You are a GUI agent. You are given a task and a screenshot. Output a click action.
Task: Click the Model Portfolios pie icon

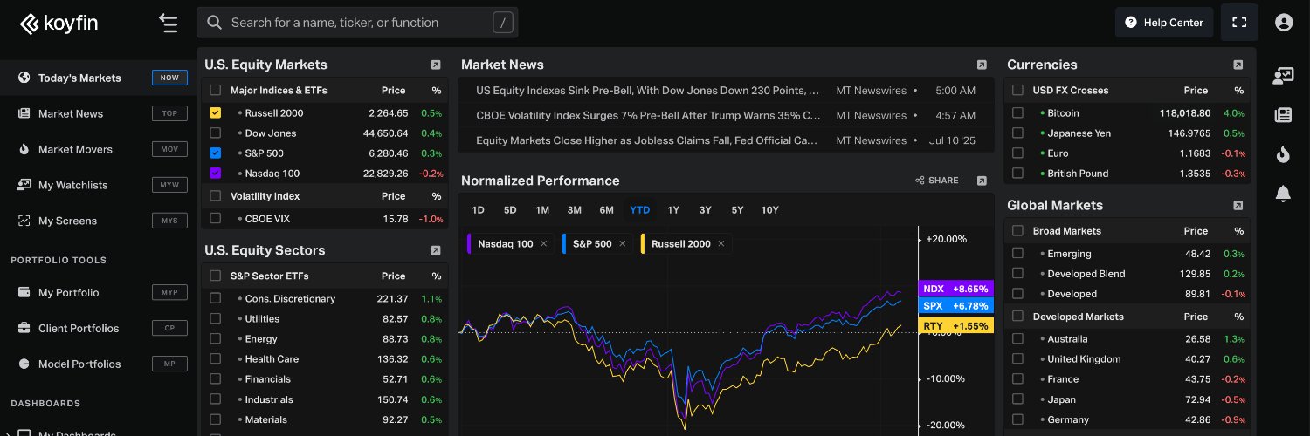(x=24, y=364)
